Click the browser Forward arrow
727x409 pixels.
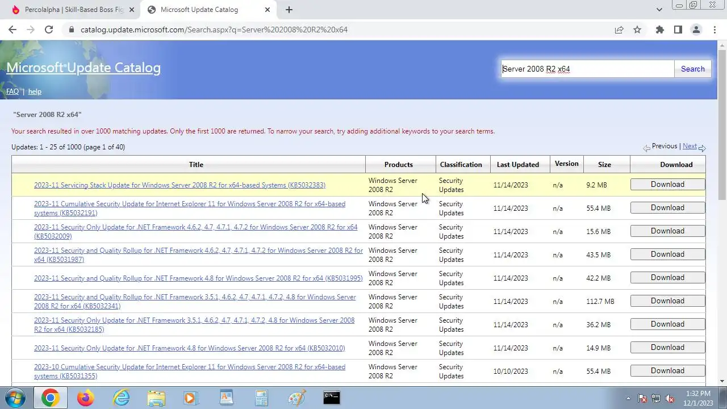(31, 30)
